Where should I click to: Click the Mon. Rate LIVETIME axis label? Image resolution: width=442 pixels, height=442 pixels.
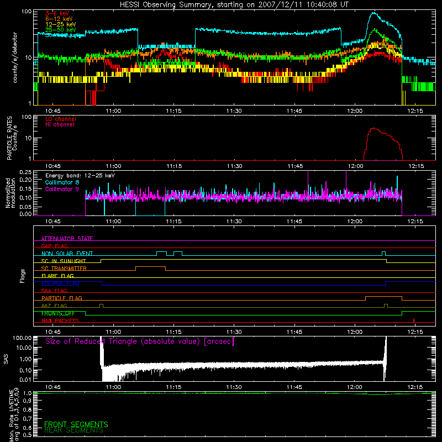14,414
